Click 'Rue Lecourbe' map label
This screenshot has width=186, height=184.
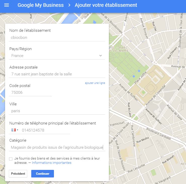[x=136, y=168]
